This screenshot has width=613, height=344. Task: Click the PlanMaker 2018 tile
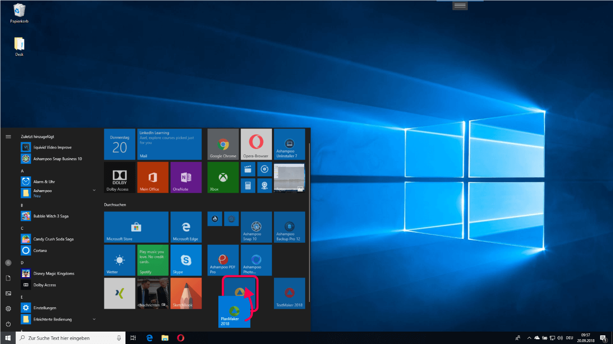pos(234,312)
